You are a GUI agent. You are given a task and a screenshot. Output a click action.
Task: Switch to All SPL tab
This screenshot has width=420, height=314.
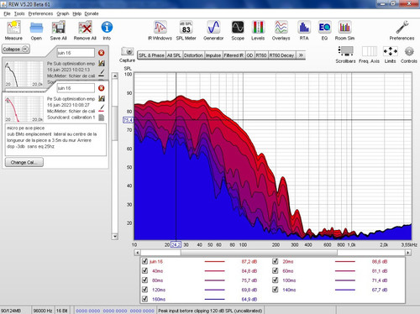174,55
